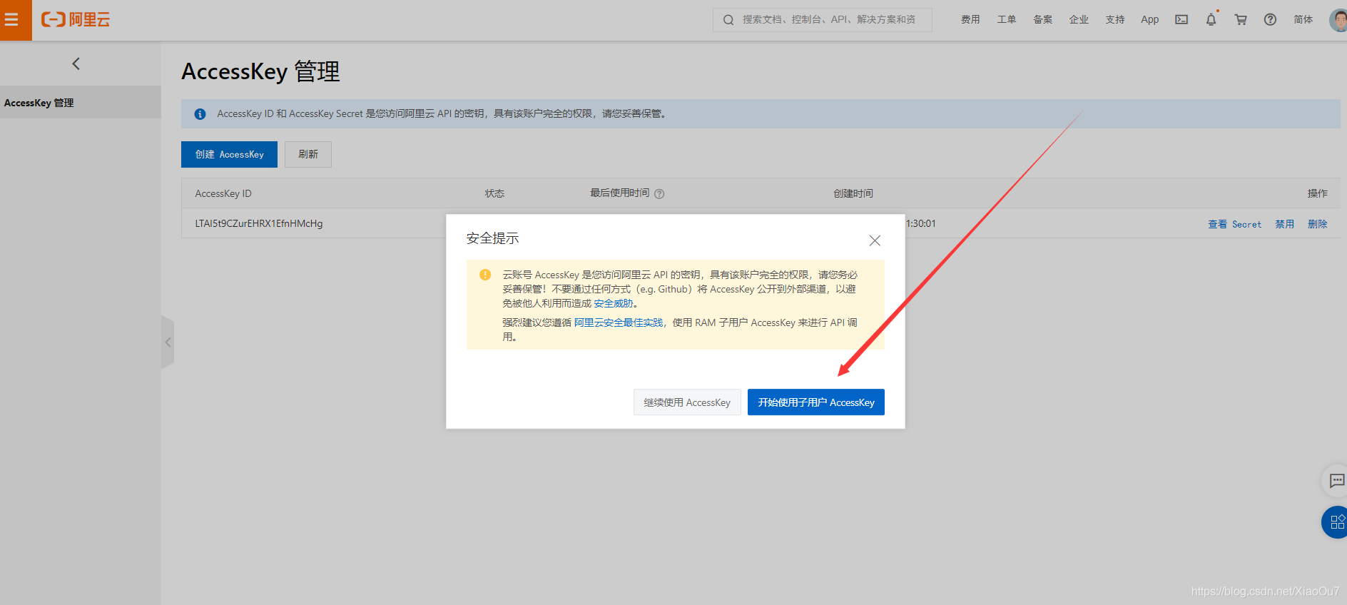Click the 操作 column header

click(x=1318, y=193)
